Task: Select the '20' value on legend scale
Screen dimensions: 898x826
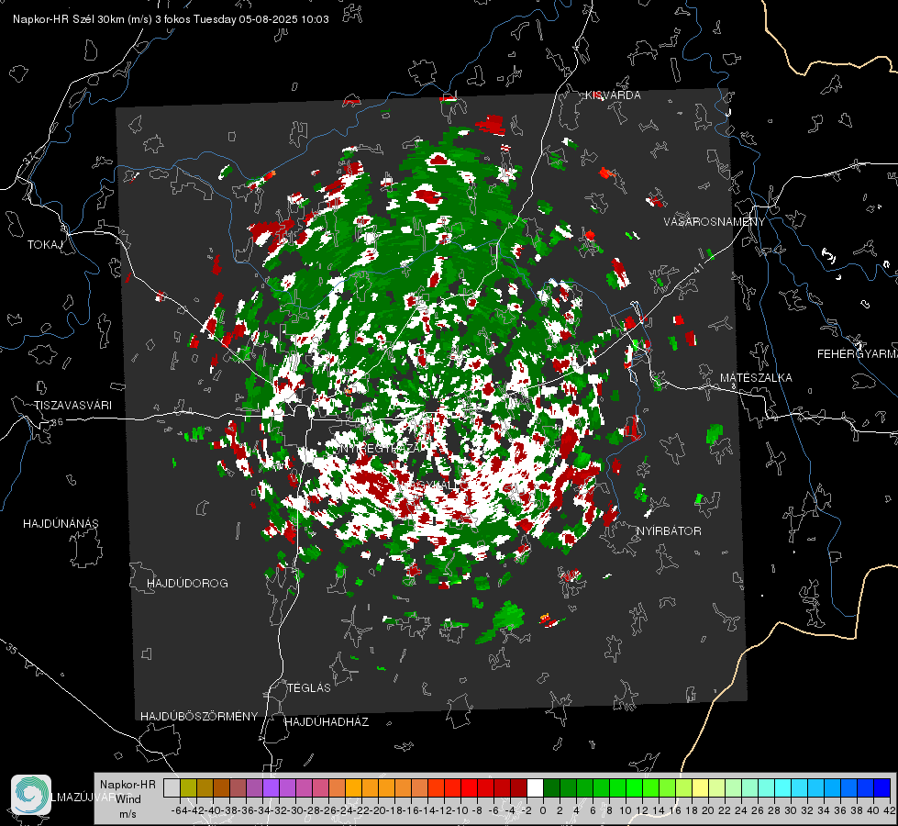Action: pos(708,811)
